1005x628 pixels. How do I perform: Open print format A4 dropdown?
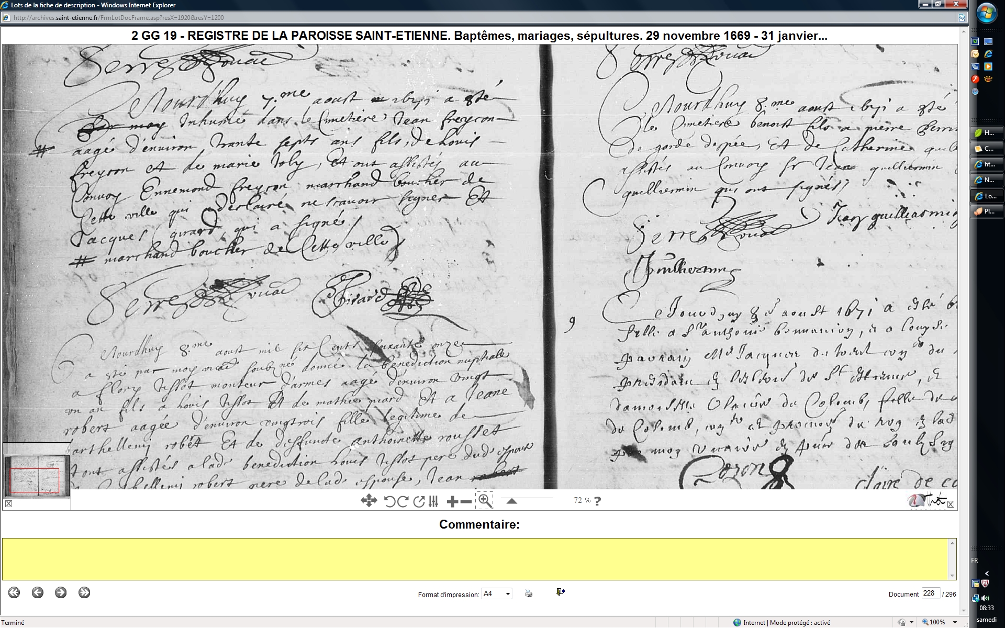[x=496, y=593]
